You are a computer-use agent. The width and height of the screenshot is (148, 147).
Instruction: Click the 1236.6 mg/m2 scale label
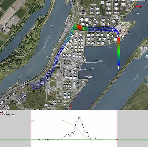[x=119, y=36]
